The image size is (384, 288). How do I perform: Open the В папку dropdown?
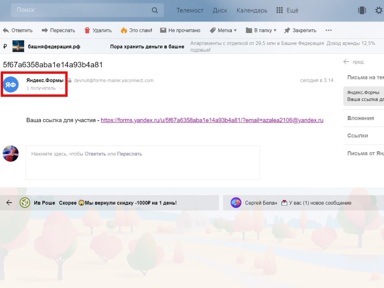[x=261, y=30]
